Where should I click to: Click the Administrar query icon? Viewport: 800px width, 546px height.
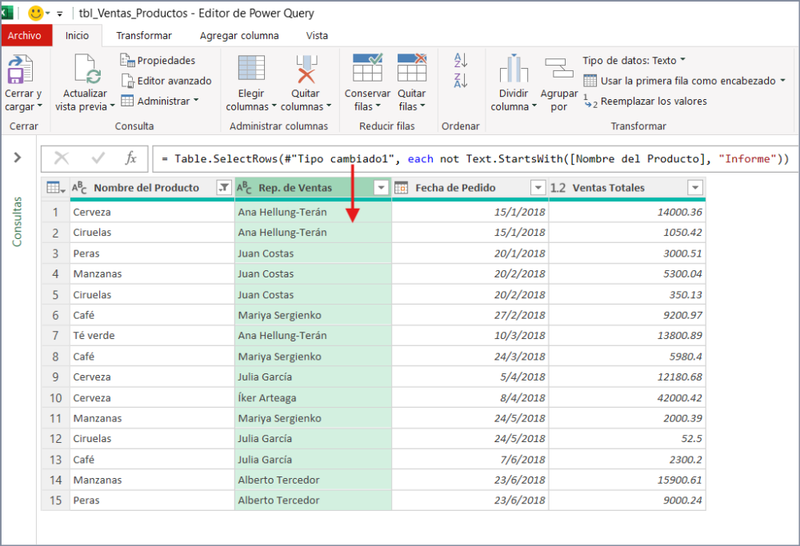point(127,101)
